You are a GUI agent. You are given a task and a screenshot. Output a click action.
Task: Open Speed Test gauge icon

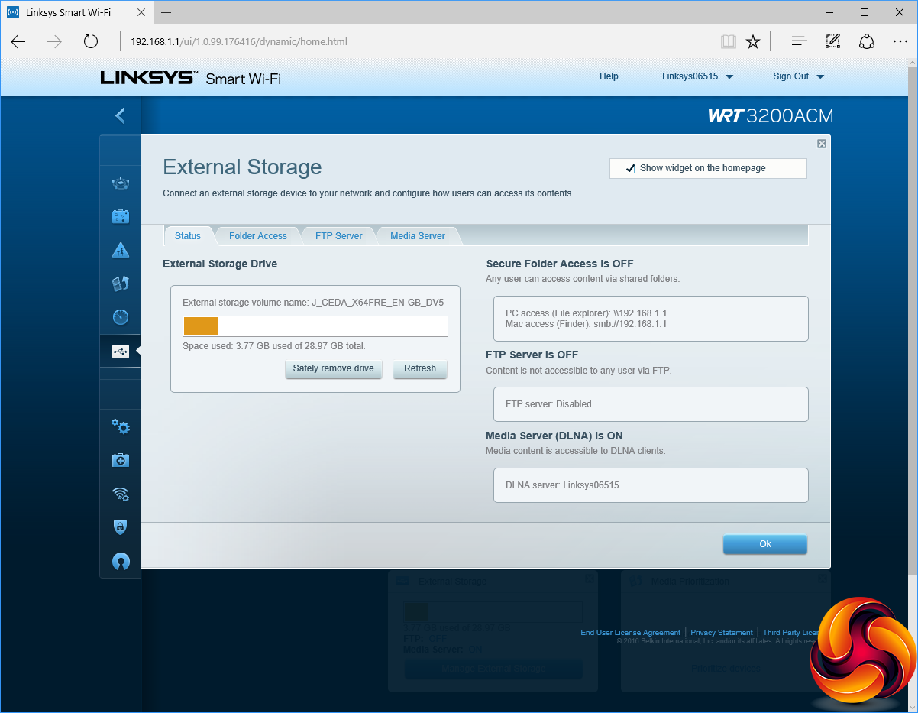point(120,317)
